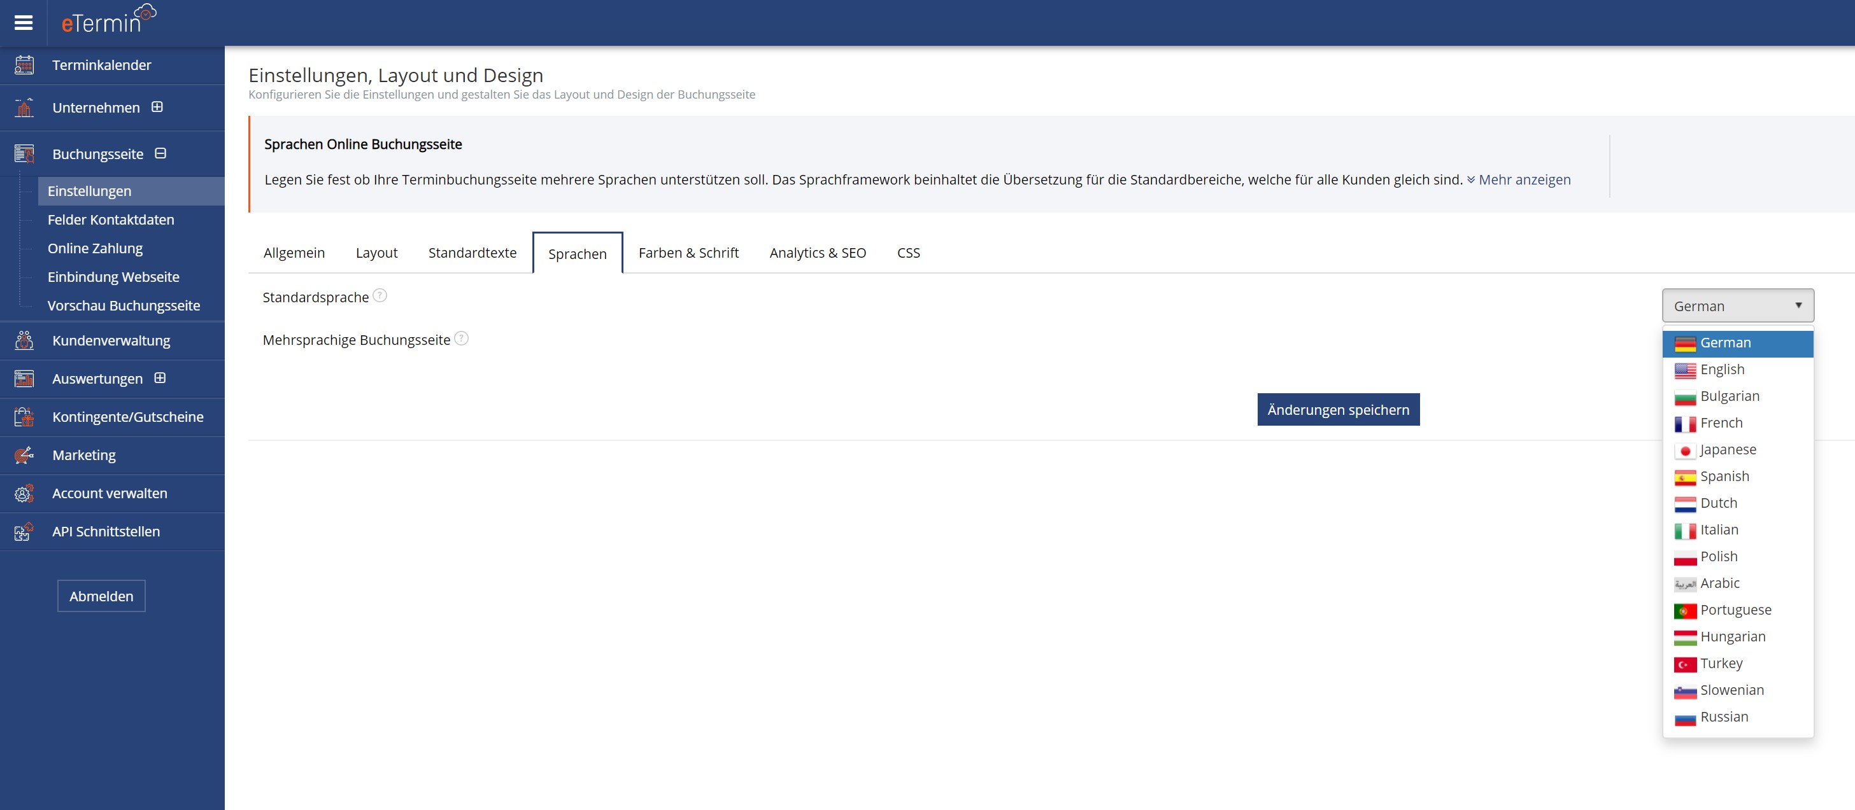Select the Sprachen tab
The image size is (1855, 810).
point(578,253)
